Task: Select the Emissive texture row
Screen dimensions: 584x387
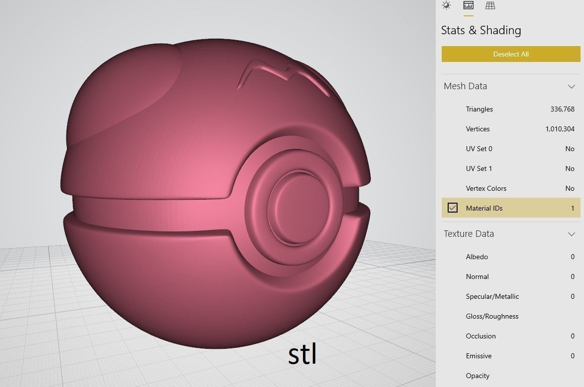Action: click(x=511, y=356)
